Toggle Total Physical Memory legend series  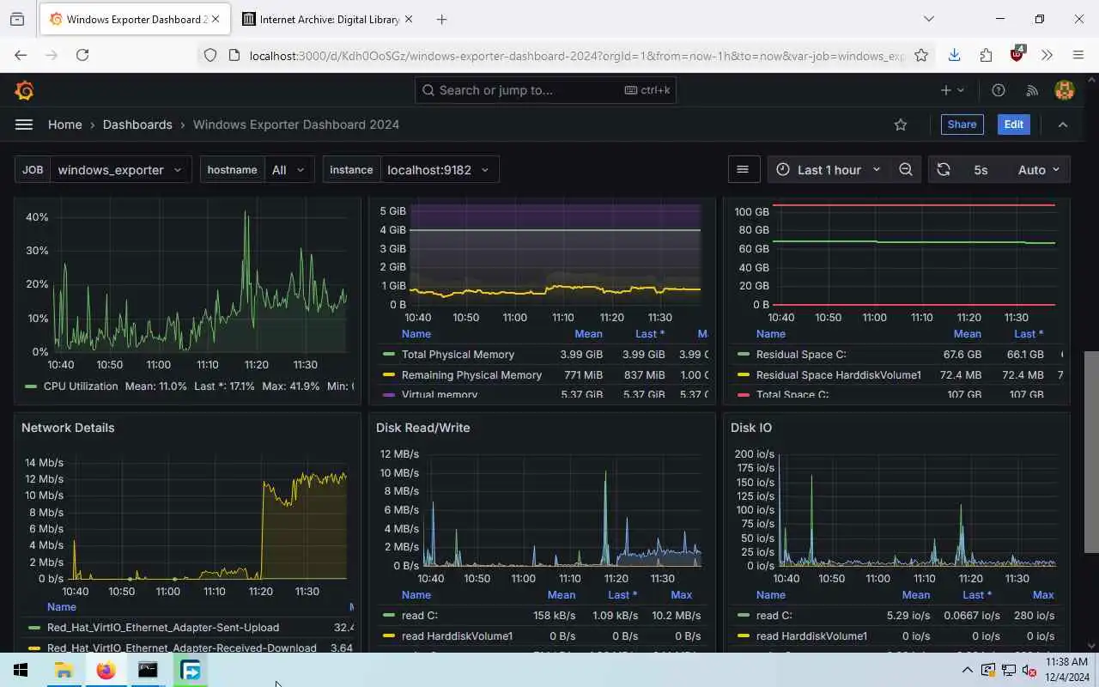click(458, 355)
